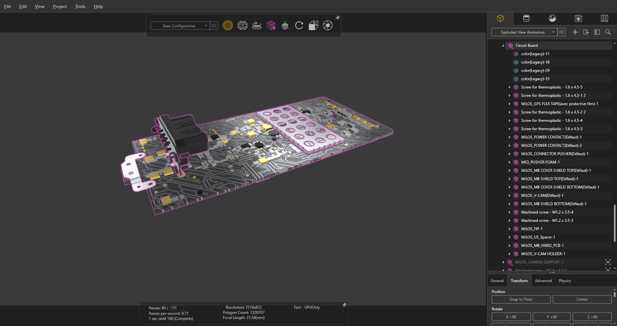Click the aperture render icon in toolbar
The width and height of the screenshot is (617, 326).
tap(327, 25)
